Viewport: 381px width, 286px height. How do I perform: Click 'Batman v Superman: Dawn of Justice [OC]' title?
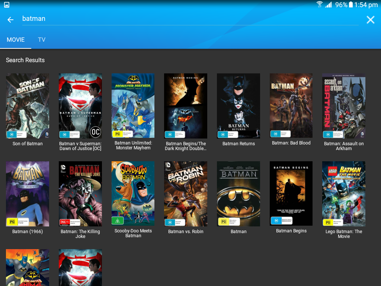pos(80,146)
